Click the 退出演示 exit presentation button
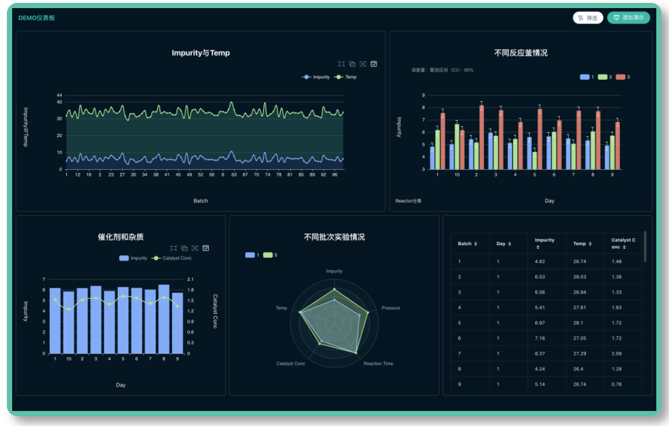 coord(628,18)
